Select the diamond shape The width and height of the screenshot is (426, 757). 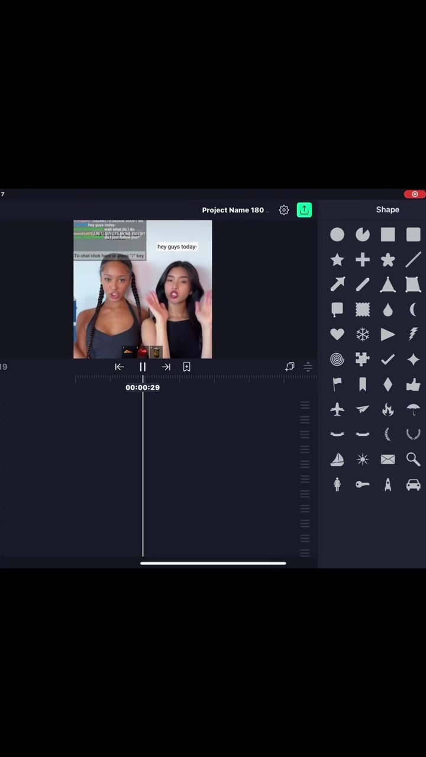coord(388,384)
